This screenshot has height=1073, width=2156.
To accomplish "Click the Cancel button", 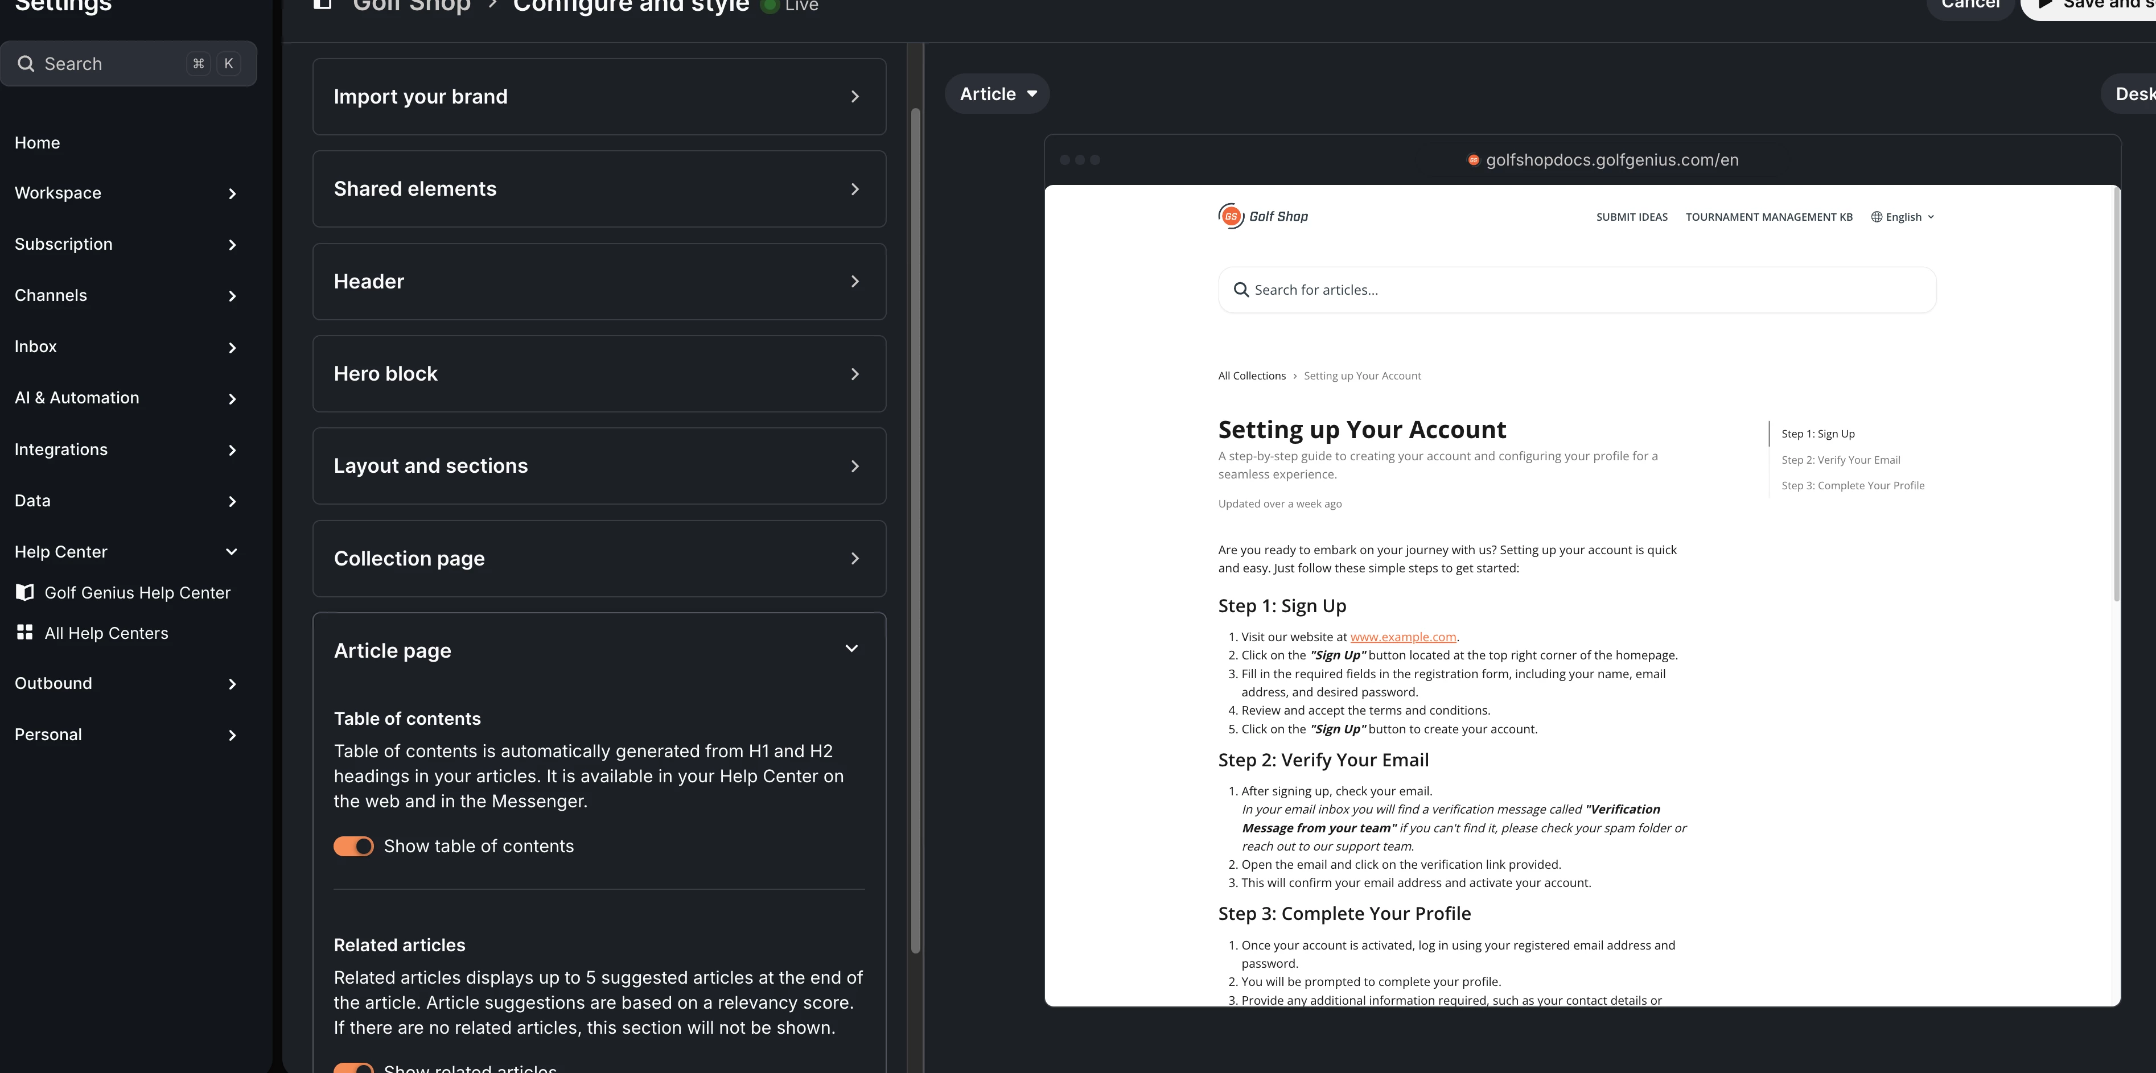I will (x=1970, y=4).
